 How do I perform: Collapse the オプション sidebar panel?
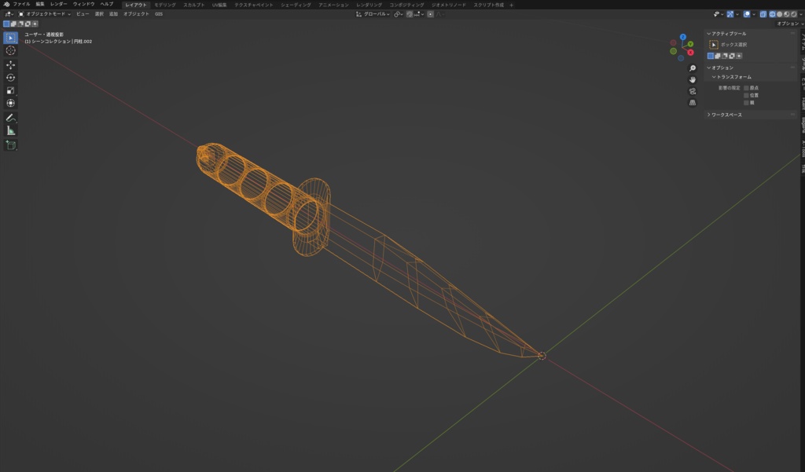point(709,68)
